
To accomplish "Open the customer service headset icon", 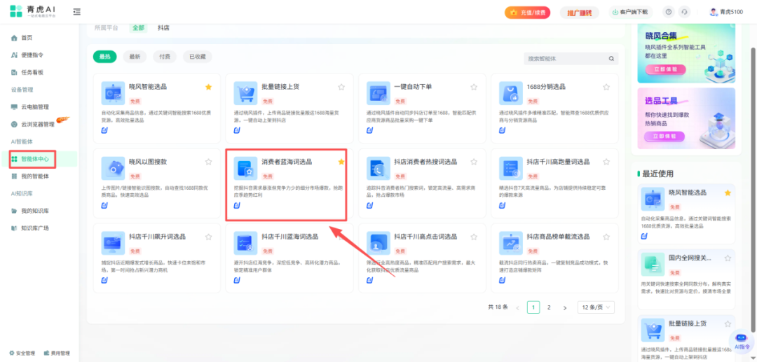I will pyautogui.click(x=684, y=12).
